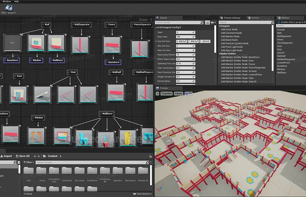Screen dimensions: 306x197
Task: Click Import in the Content Browser
Action: pos(6,156)
